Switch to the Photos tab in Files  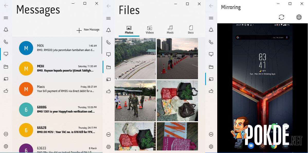[129, 30]
